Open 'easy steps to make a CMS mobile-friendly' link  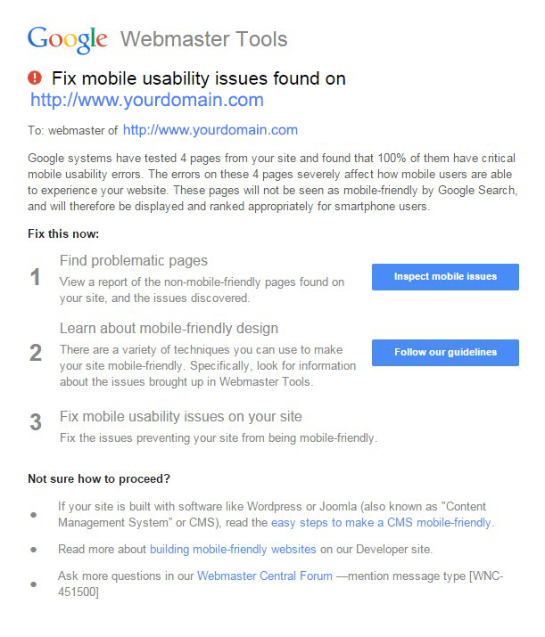(x=381, y=522)
